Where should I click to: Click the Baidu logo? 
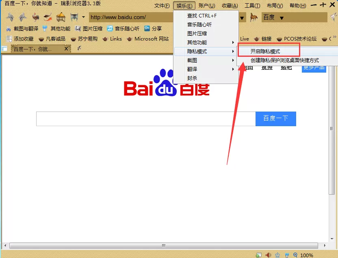[x=167, y=83]
